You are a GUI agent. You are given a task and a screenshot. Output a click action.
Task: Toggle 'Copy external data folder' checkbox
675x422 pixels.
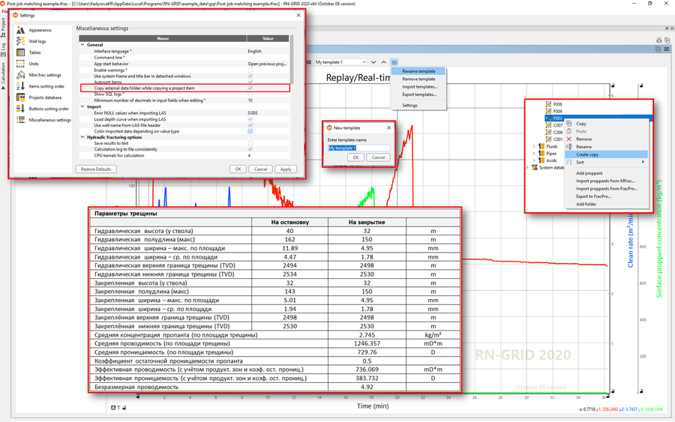(250, 88)
